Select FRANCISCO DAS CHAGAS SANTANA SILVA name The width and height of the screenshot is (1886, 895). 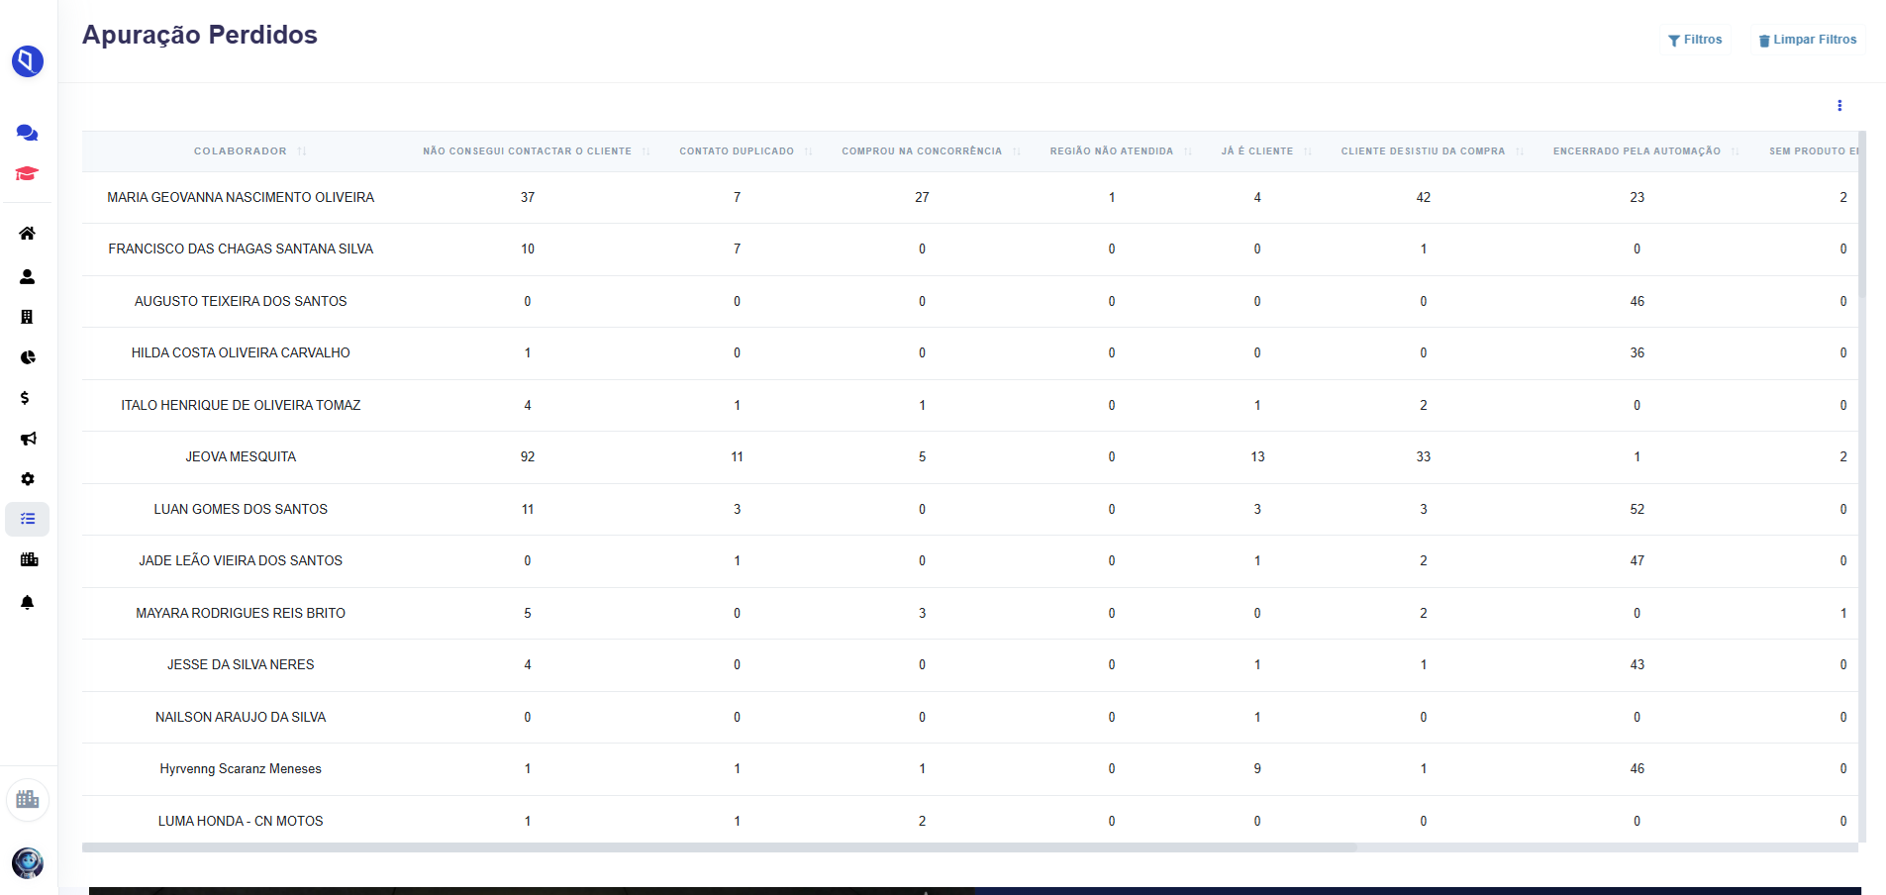pyautogui.click(x=241, y=249)
